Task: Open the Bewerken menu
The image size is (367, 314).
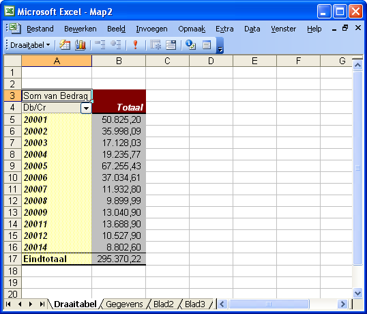Action: [x=80, y=29]
